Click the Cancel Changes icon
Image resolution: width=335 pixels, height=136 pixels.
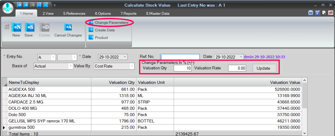coord(68,27)
